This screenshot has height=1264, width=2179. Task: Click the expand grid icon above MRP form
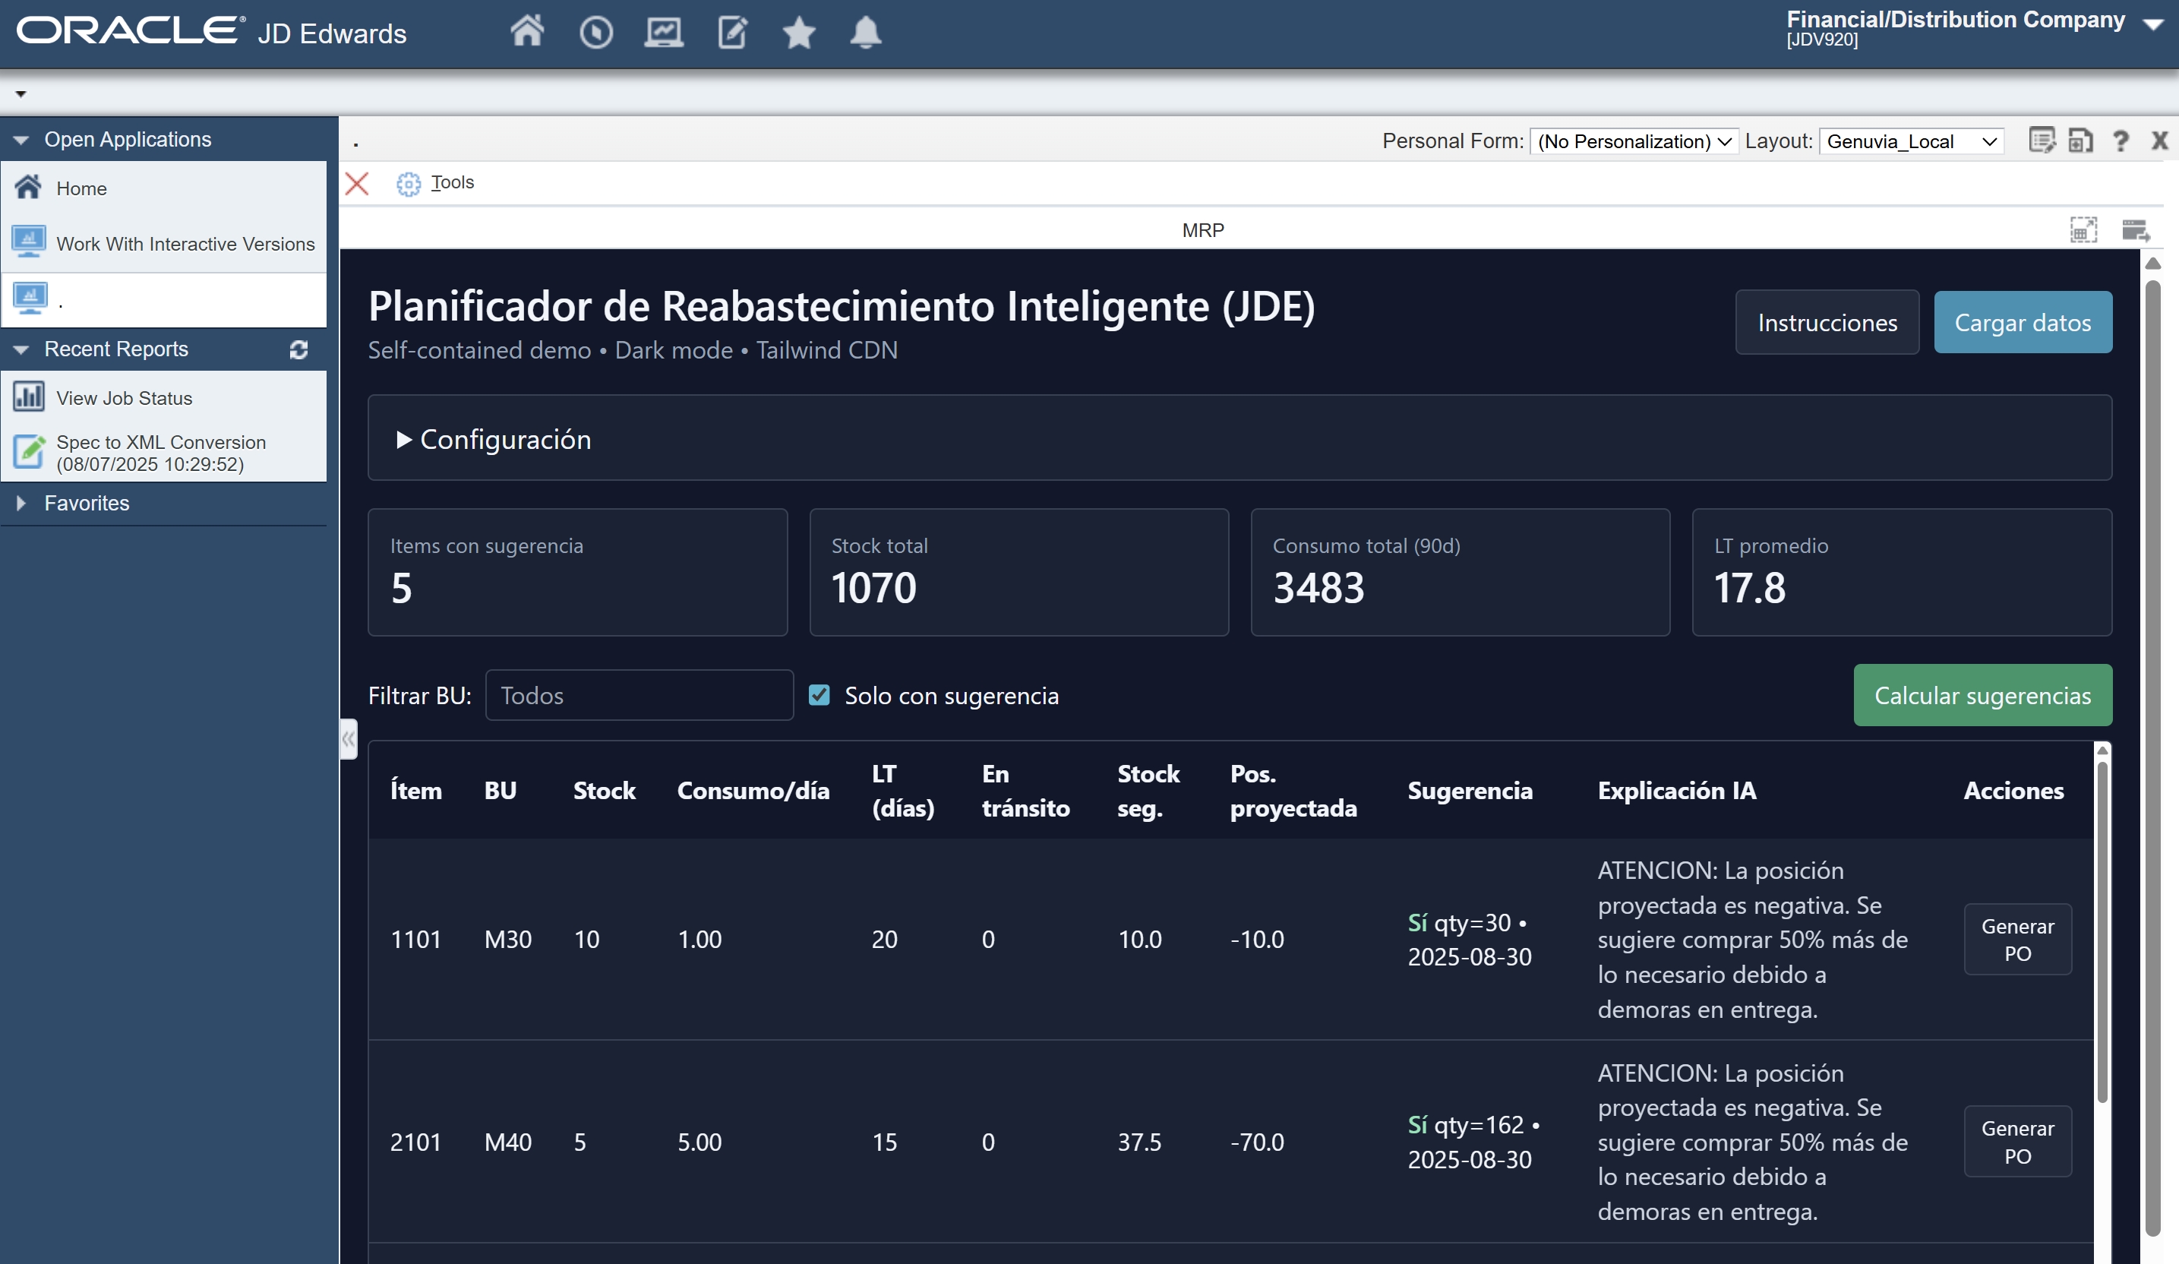(x=2084, y=229)
